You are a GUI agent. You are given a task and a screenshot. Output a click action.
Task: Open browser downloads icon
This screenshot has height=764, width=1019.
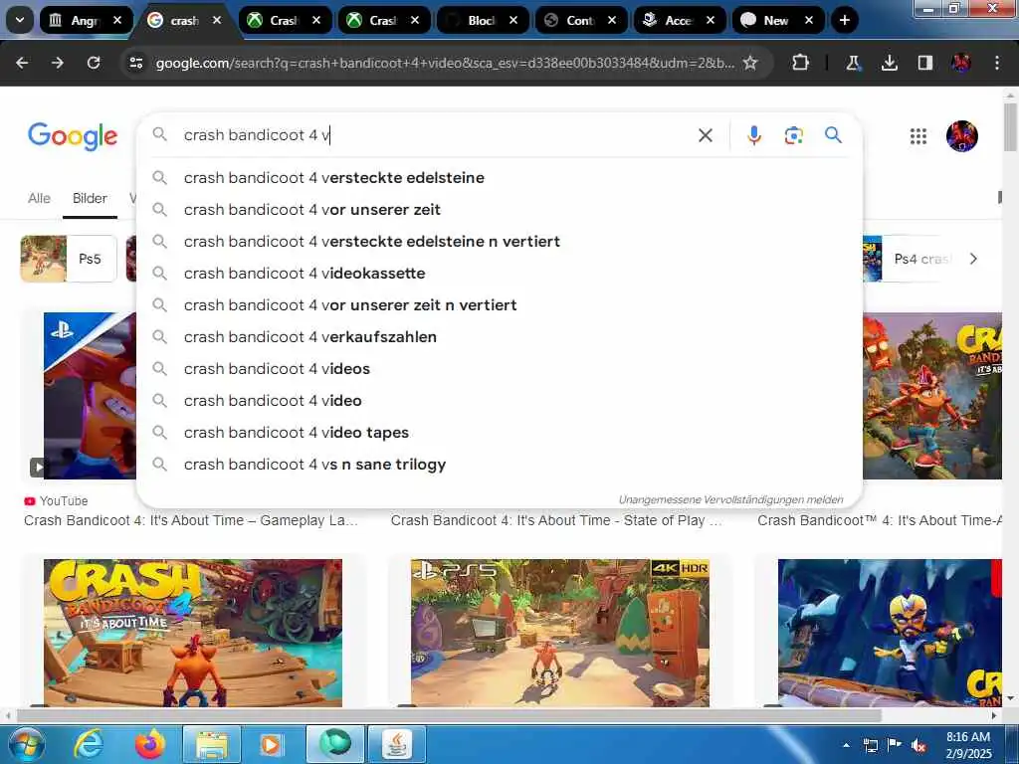[889, 63]
